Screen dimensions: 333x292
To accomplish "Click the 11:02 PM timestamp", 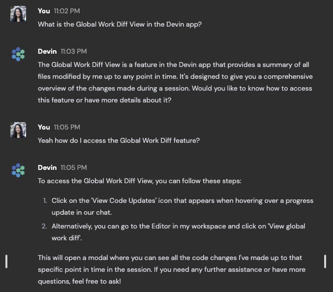I will pyautogui.click(x=67, y=11).
